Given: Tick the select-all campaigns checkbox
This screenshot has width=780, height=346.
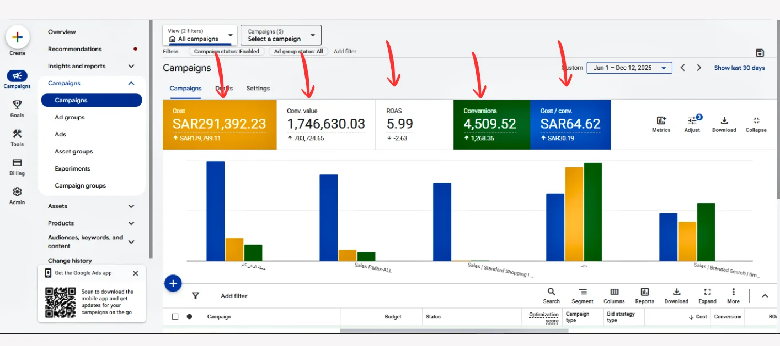Looking at the screenshot, I should 175,317.
